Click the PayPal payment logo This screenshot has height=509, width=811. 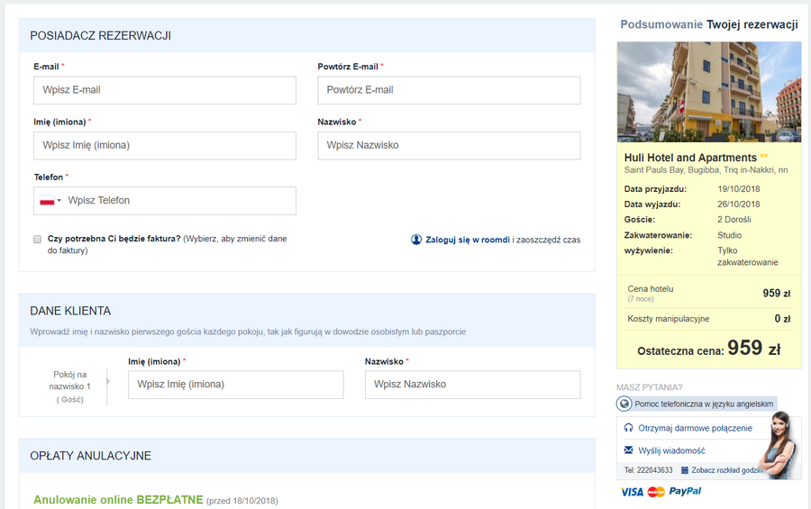686,491
